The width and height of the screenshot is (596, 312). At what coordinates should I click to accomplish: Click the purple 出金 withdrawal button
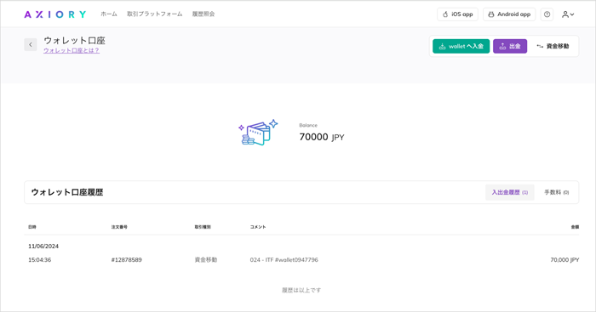pyautogui.click(x=510, y=46)
